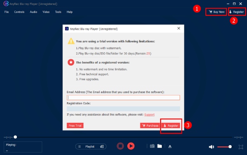Click Register in the top toolbar
The image size is (247, 155).
coord(237,12)
